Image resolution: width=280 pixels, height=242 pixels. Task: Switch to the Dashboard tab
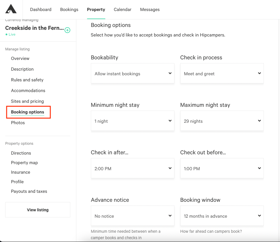click(x=41, y=10)
